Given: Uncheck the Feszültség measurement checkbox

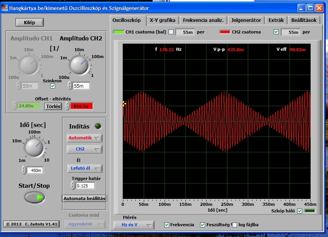Looking at the screenshot, I should coord(202,225).
